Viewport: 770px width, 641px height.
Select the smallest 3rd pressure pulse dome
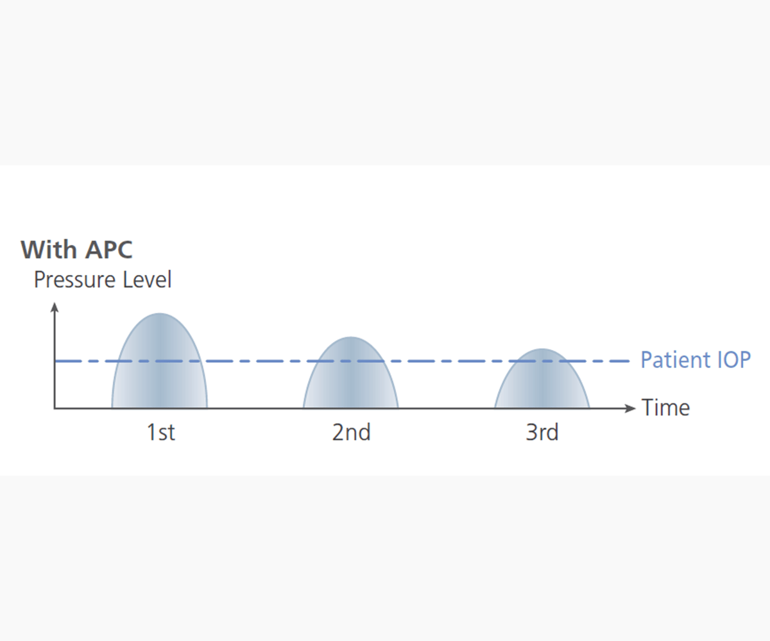(x=542, y=378)
